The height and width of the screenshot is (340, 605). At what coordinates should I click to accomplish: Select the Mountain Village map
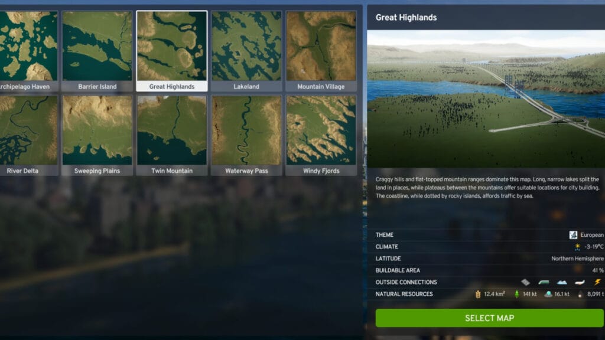320,46
